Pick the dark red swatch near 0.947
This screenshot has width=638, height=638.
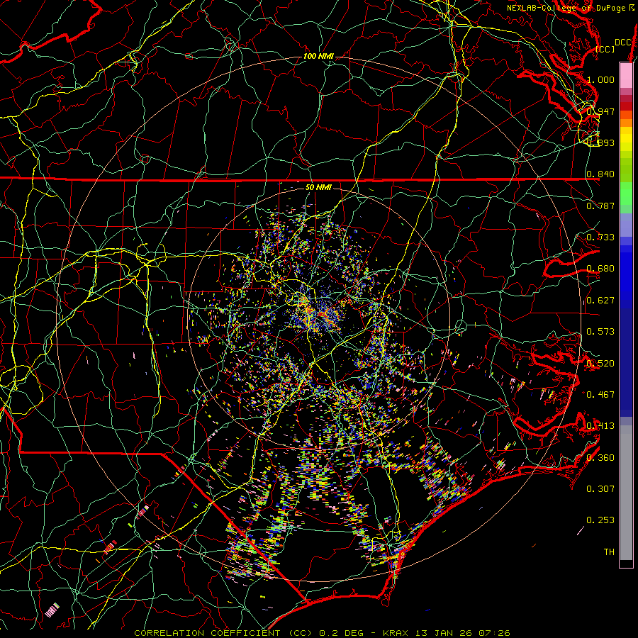(x=626, y=106)
